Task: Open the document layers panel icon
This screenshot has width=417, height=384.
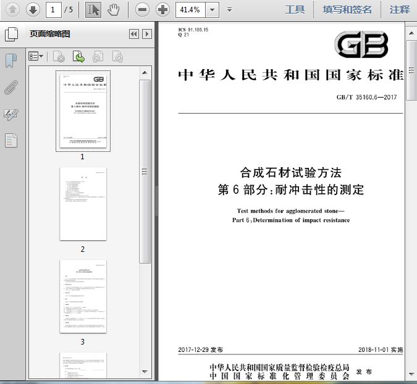Action: (11, 140)
